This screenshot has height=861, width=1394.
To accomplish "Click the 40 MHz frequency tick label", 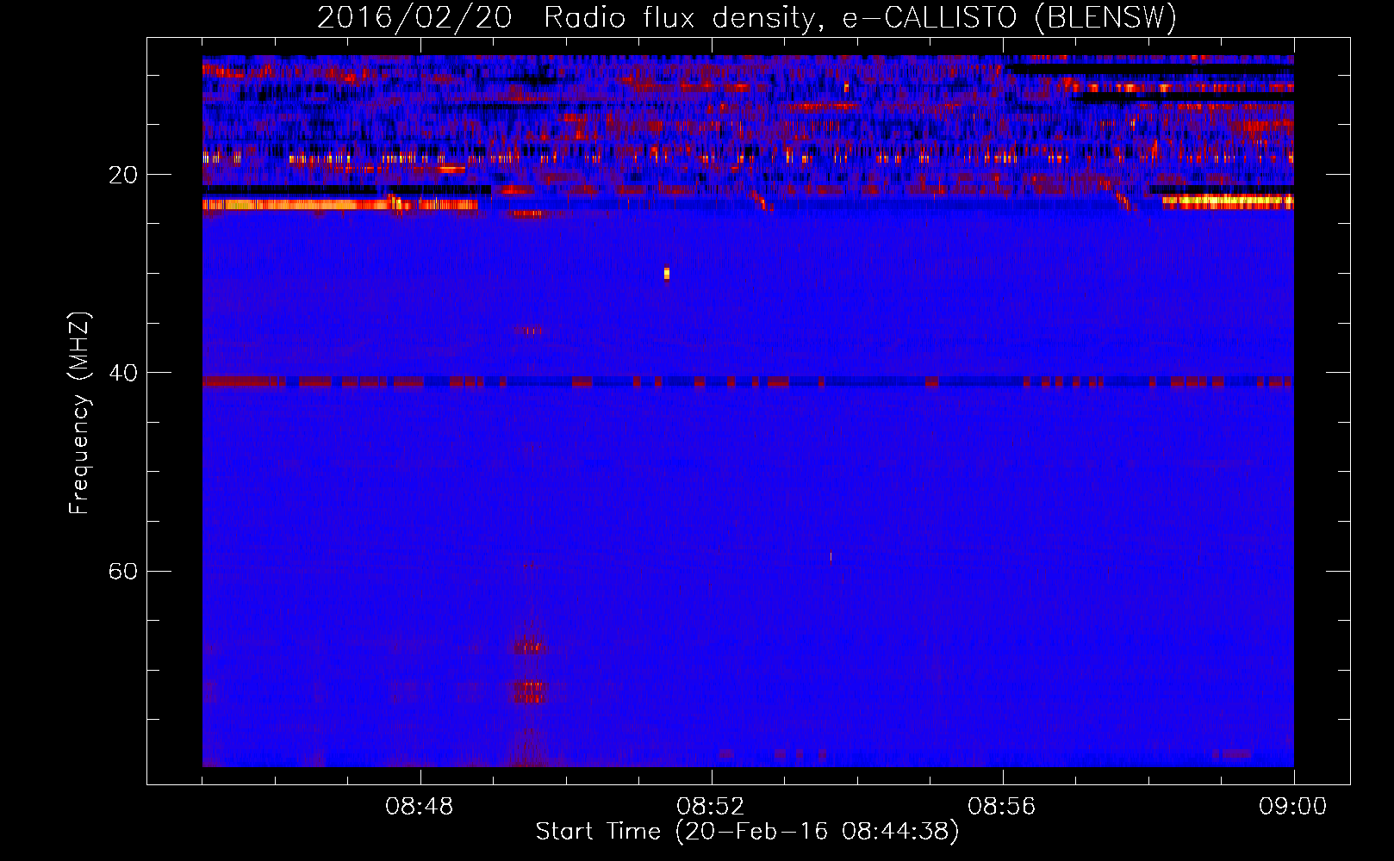I will point(122,373).
